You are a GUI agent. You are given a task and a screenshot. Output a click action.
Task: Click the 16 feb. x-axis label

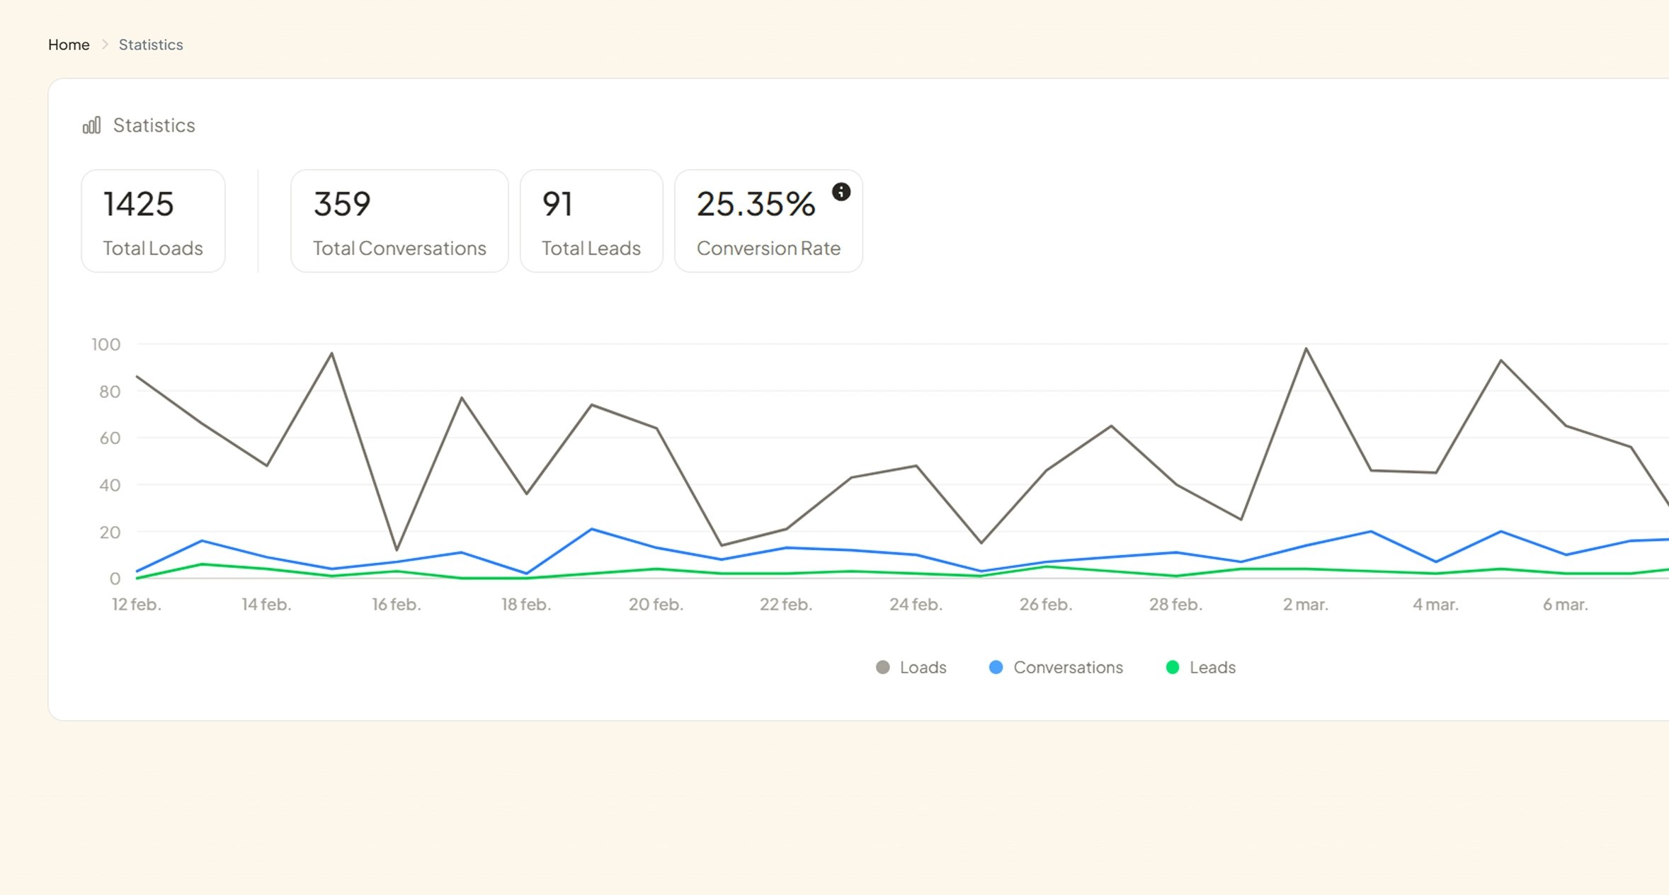point(397,605)
